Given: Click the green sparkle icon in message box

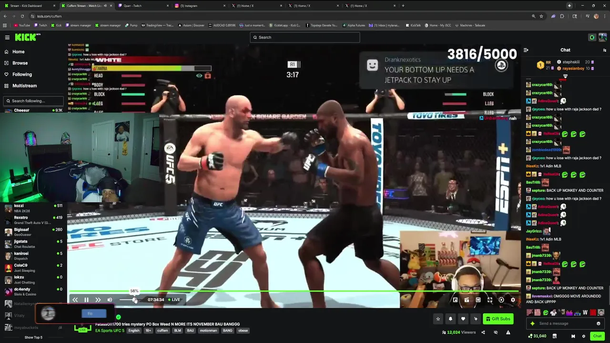Looking at the screenshot, I should pos(532,323).
